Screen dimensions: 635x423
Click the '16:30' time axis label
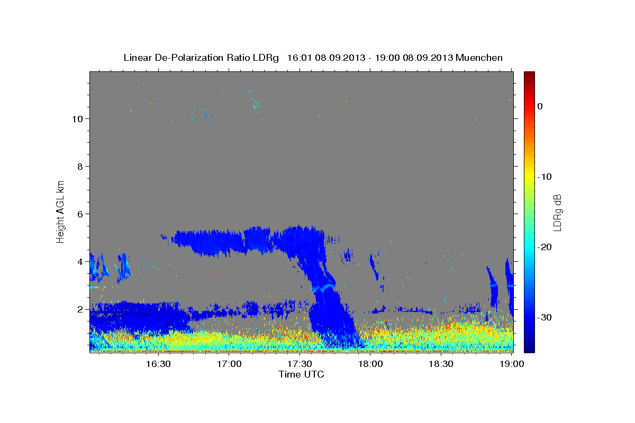click(158, 364)
